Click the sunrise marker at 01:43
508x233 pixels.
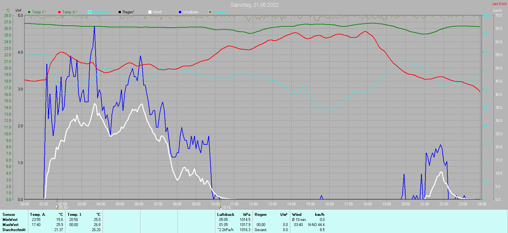pos(57,207)
